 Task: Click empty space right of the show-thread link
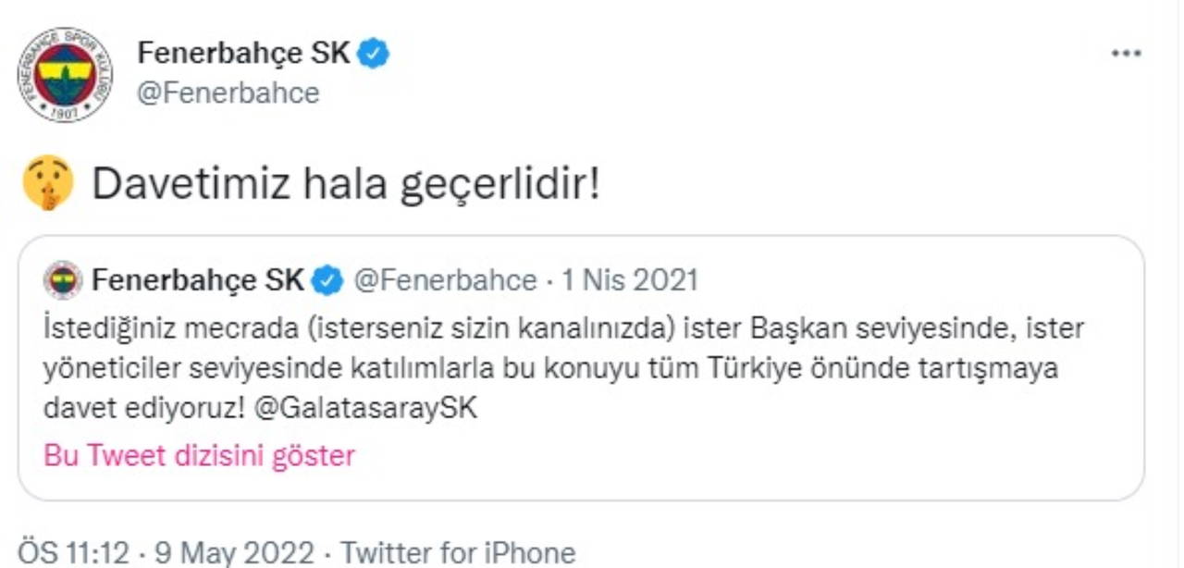(x=740, y=455)
